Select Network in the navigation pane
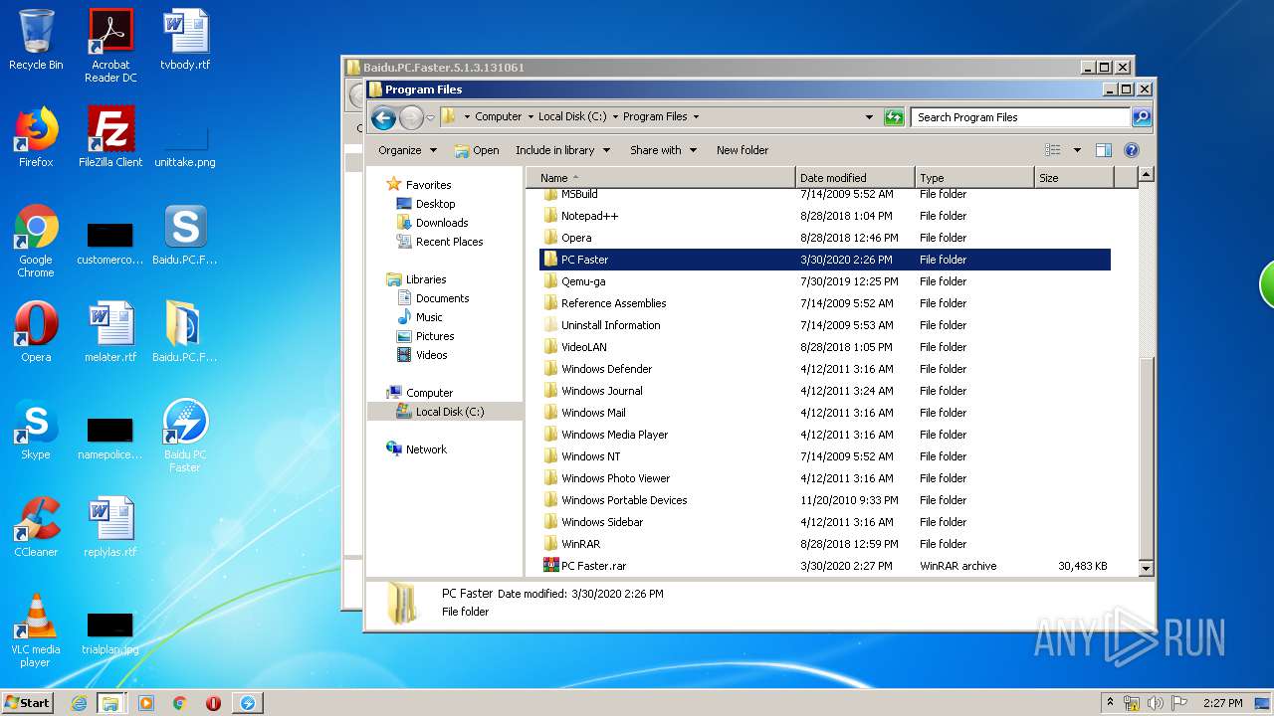 [x=416, y=449]
